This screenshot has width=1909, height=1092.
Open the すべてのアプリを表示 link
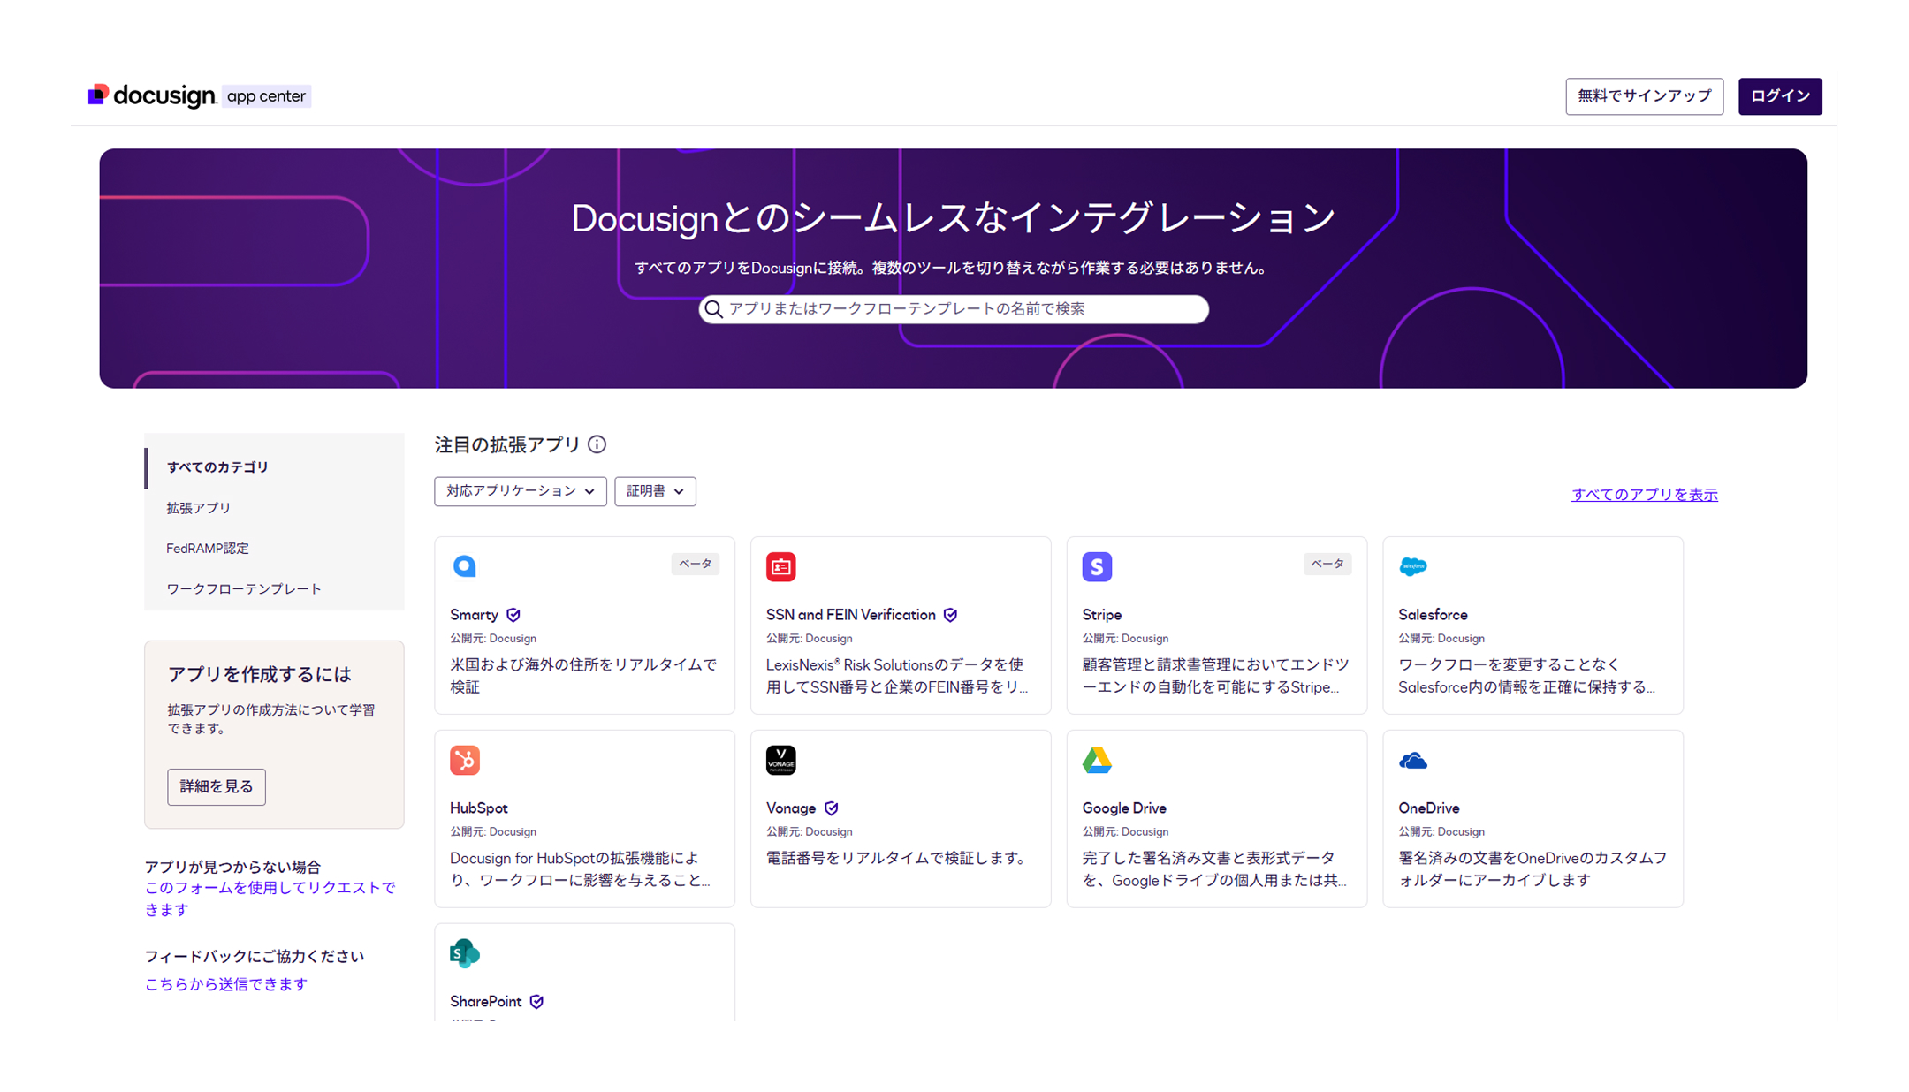pos(1644,495)
